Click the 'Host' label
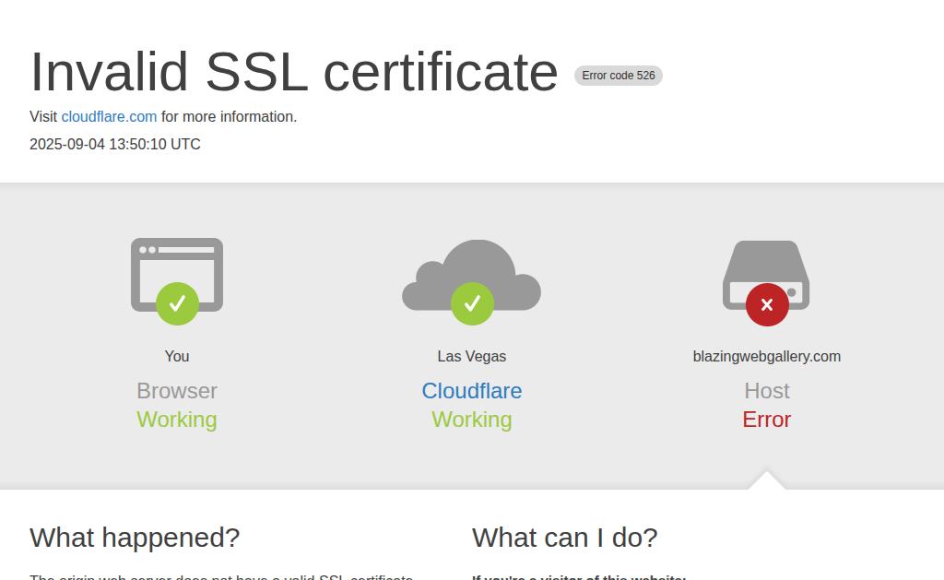 pyautogui.click(x=766, y=391)
